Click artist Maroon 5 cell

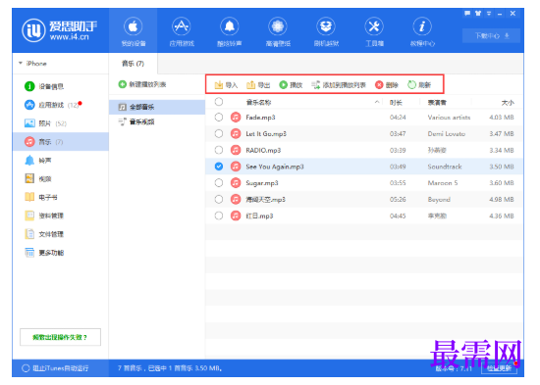(443, 183)
